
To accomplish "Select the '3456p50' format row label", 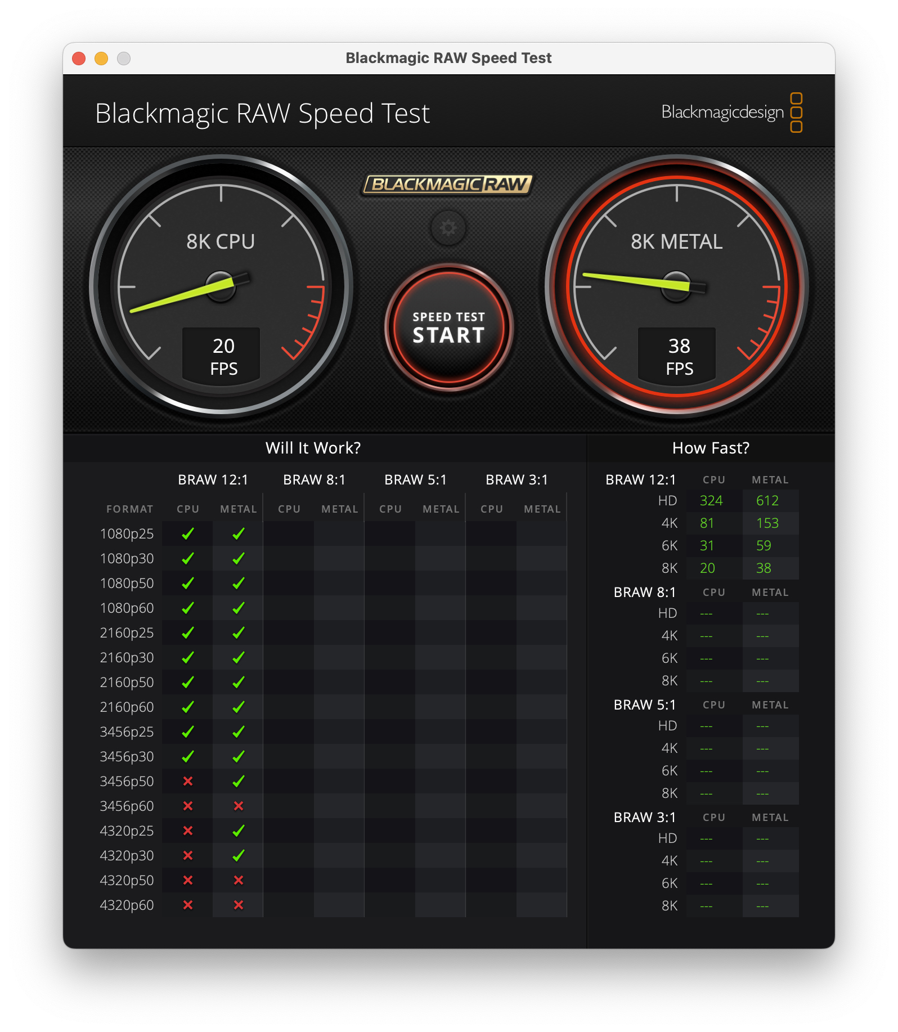I will tap(127, 782).
